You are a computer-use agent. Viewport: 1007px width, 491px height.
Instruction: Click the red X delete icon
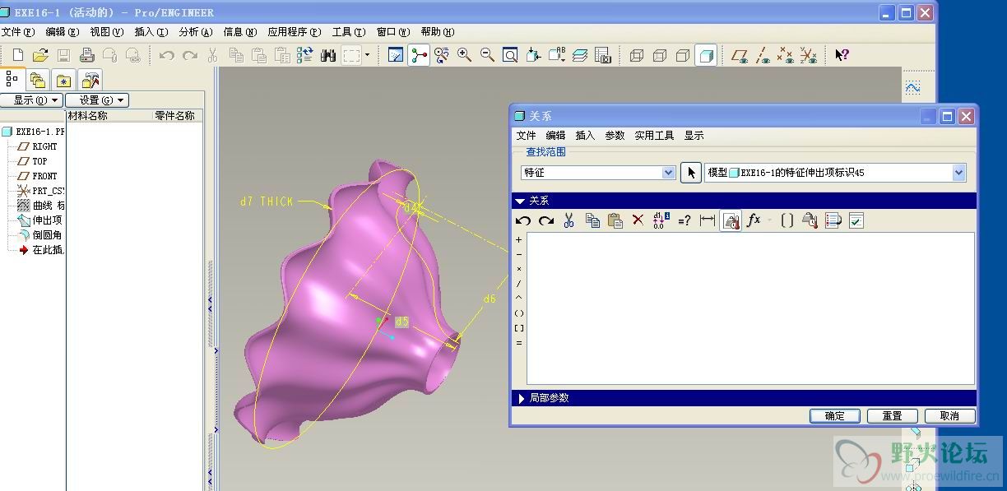(x=638, y=220)
